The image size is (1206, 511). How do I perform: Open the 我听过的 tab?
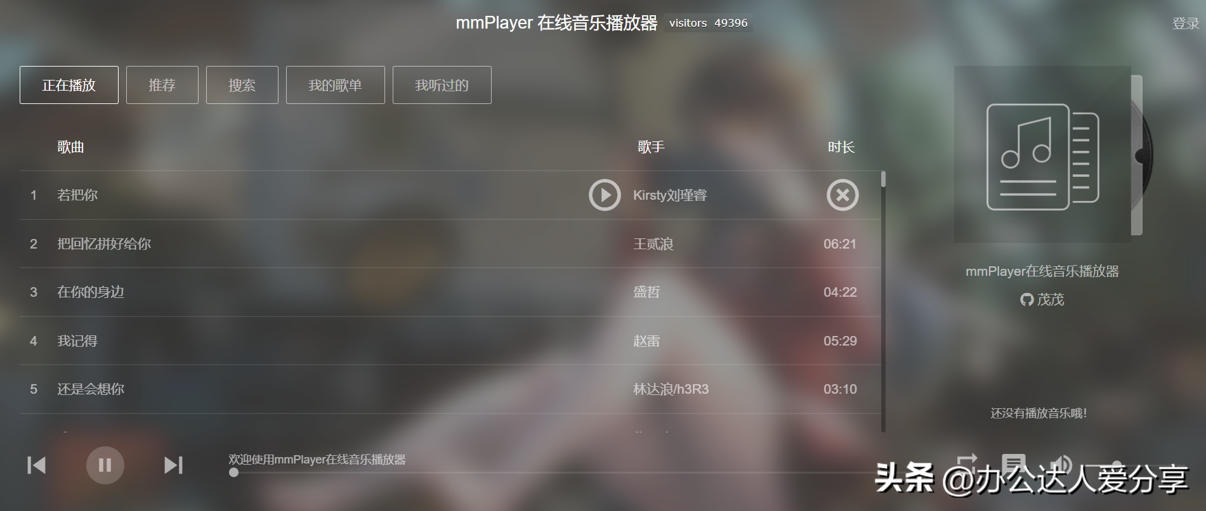click(x=442, y=85)
